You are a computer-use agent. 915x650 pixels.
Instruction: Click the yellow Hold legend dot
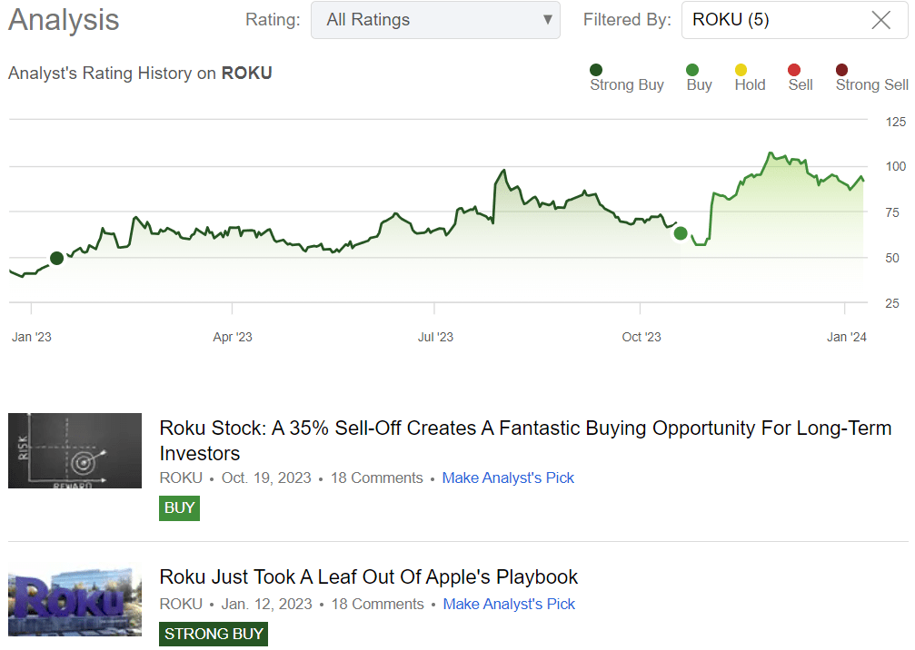pos(741,70)
